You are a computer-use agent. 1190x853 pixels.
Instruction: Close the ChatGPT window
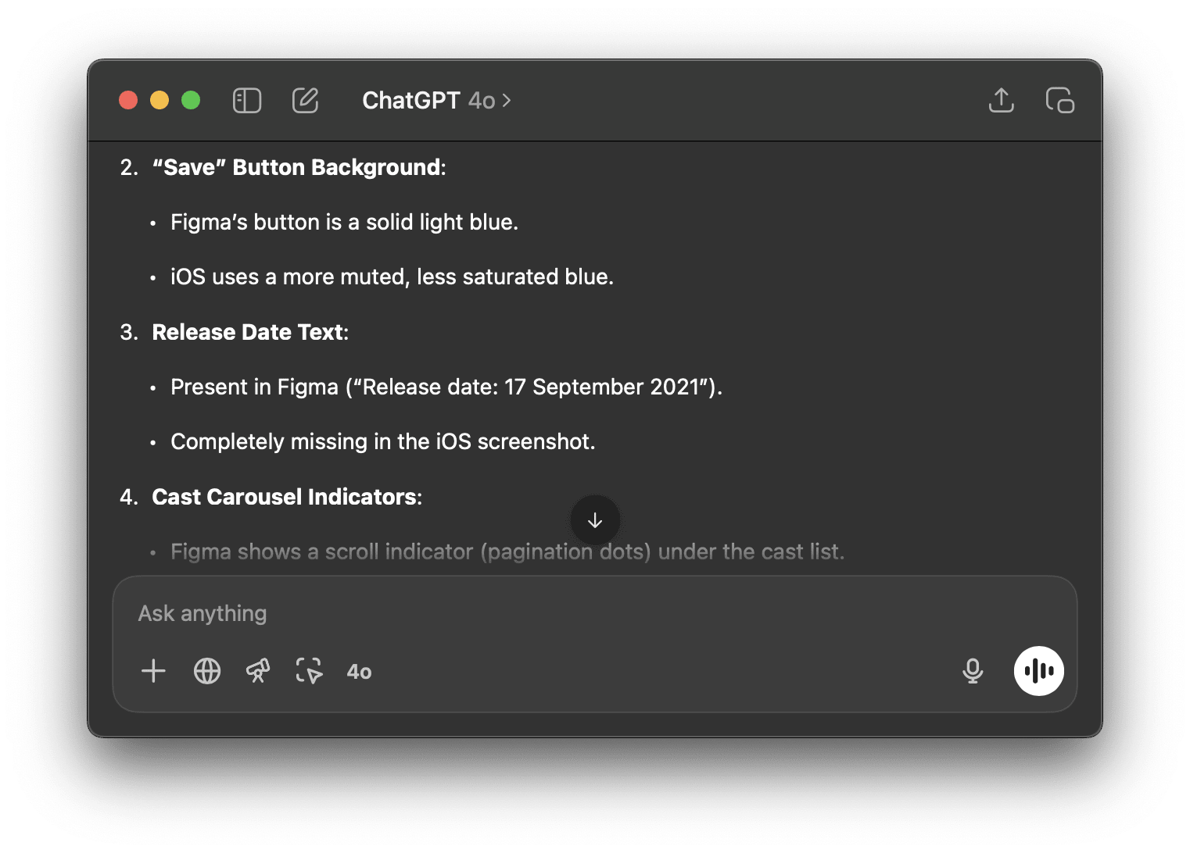128,100
